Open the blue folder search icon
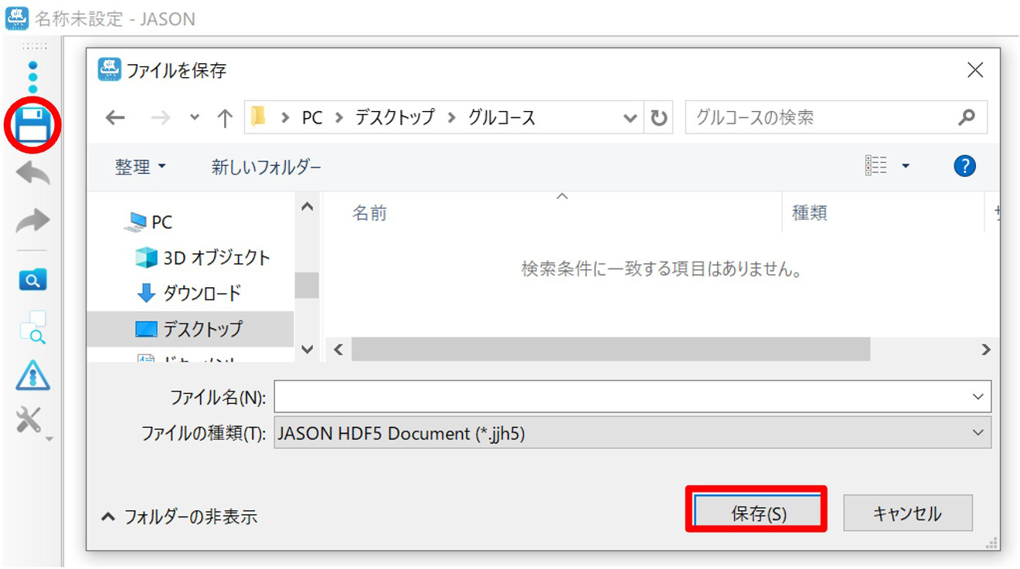The height and width of the screenshot is (569, 1020). pos(32,280)
